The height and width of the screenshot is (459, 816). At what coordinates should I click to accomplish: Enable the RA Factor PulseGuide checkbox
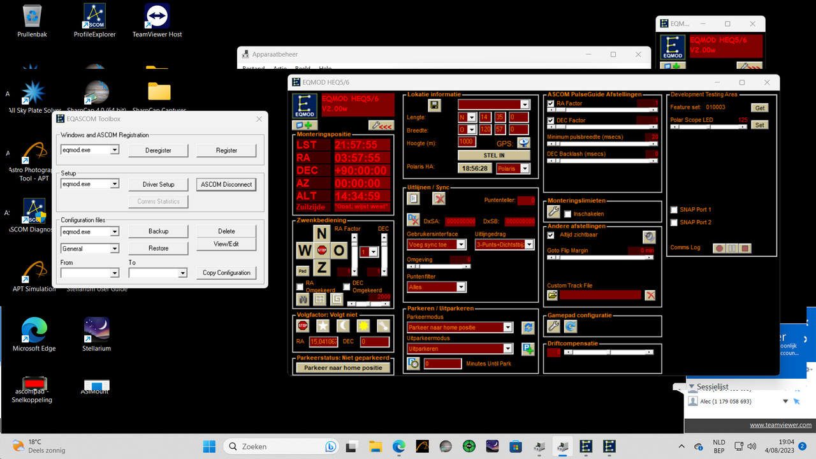[551, 103]
